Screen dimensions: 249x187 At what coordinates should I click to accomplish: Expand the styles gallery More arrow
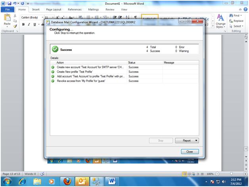click(213, 26)
